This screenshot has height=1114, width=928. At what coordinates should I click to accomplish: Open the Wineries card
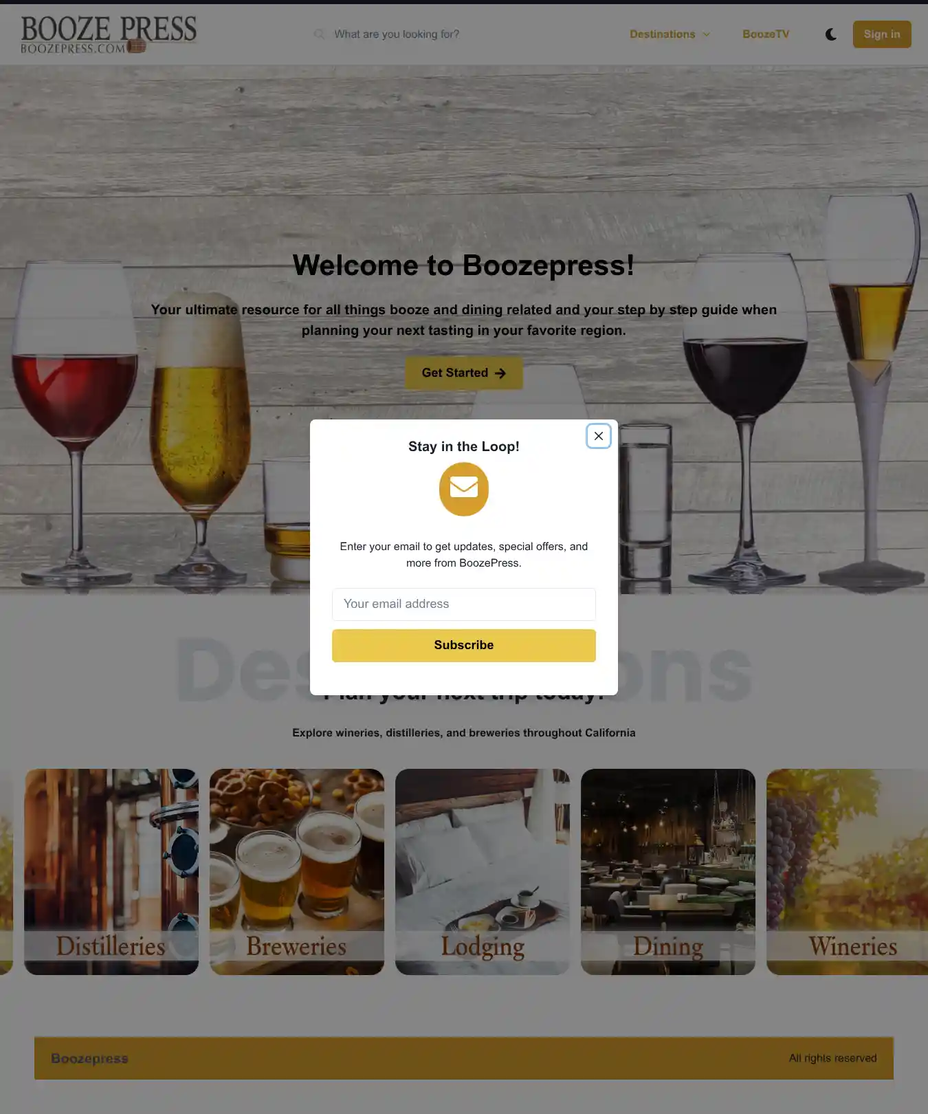pos(848,872)
